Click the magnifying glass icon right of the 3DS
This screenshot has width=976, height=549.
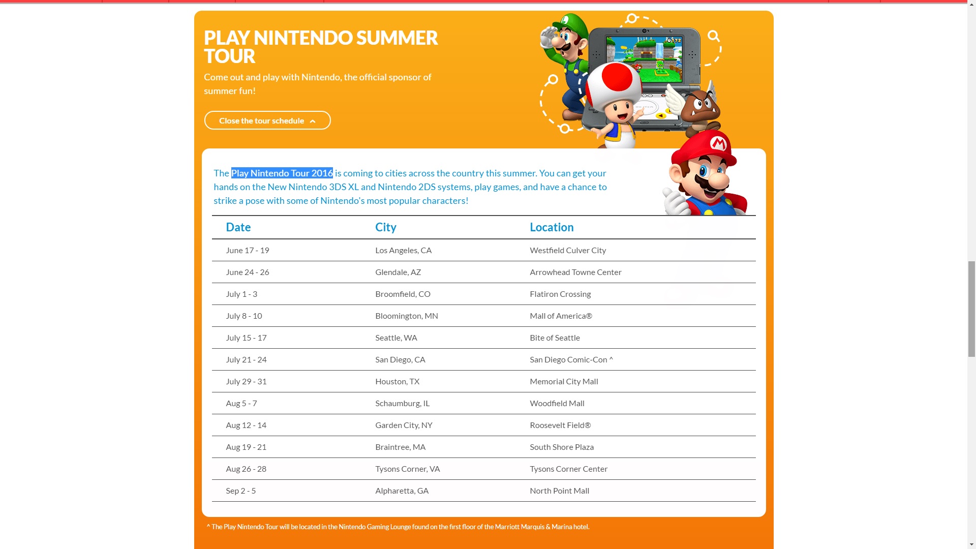click(714, 36)
